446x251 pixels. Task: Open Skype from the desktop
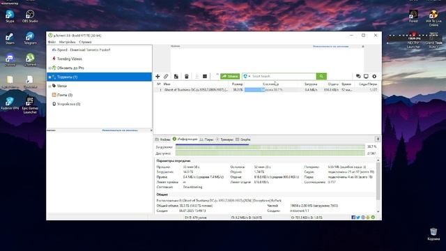[10, 16]
